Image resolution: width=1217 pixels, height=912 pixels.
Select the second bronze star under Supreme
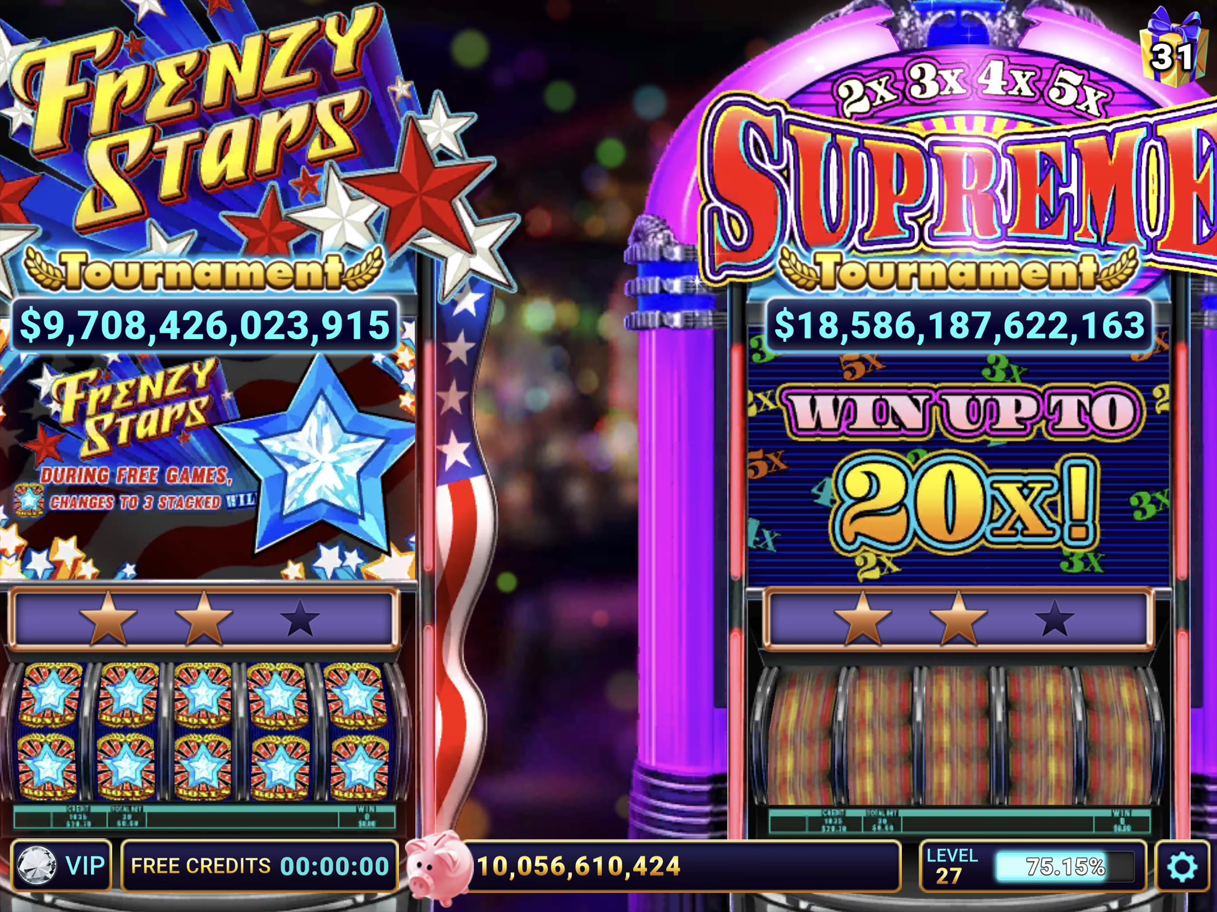[x=959, y=618]
